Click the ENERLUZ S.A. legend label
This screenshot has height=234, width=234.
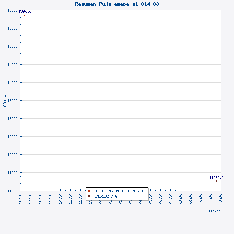[107, 196]
